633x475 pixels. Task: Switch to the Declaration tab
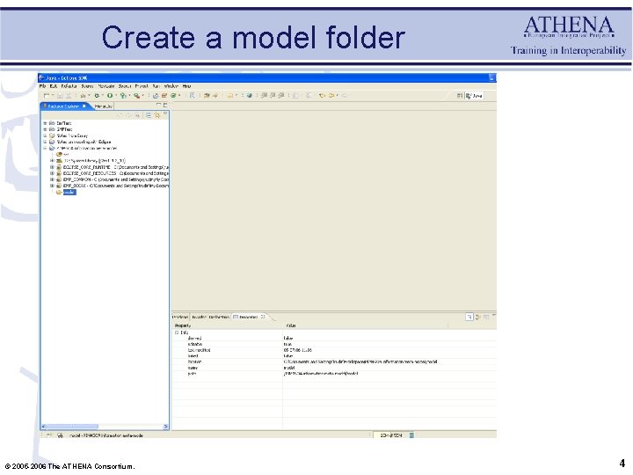click(219, 317)
